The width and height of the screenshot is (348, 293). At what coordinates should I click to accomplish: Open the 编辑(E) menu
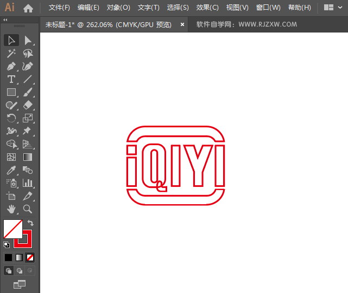pyautogui.click(x=88, y=8)
